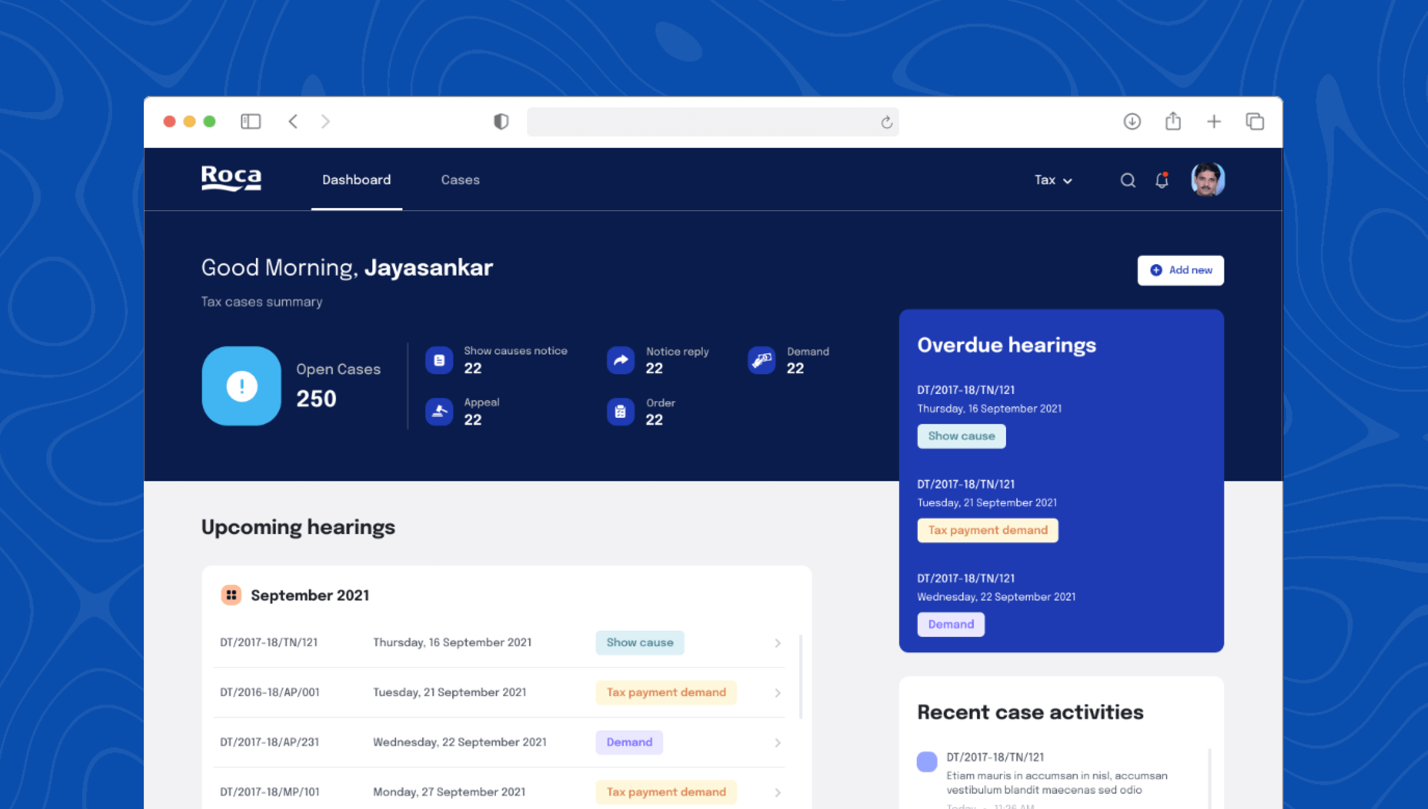Screen dimensions: 1428x809
Task: Expand the DT/2017-18/TN/121 hearing row chevron
Action: pyautogui.click(x=777, y=643)
